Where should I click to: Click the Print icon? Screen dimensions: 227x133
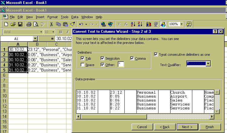pos(29,24)
